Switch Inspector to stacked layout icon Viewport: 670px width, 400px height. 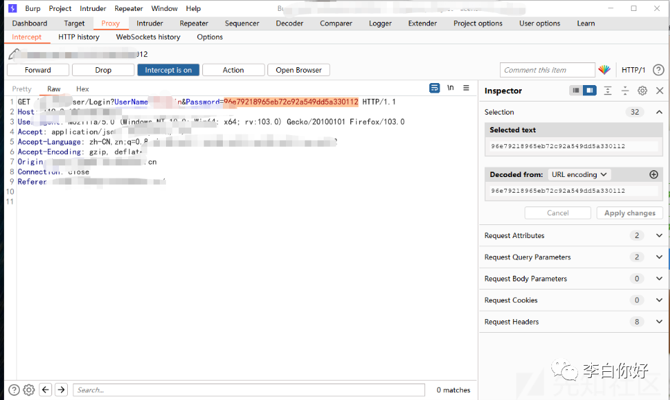[576, 90]
